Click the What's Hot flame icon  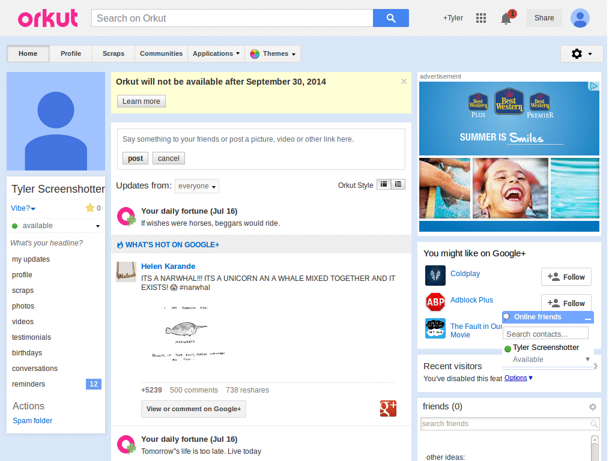[x=120, y=245]
